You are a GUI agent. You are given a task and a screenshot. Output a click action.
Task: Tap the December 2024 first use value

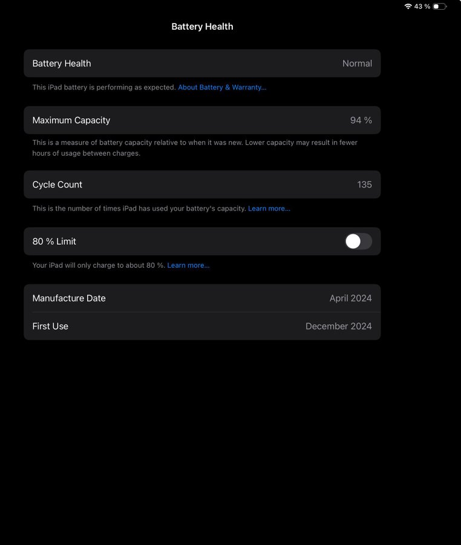(x=338, y=326)
